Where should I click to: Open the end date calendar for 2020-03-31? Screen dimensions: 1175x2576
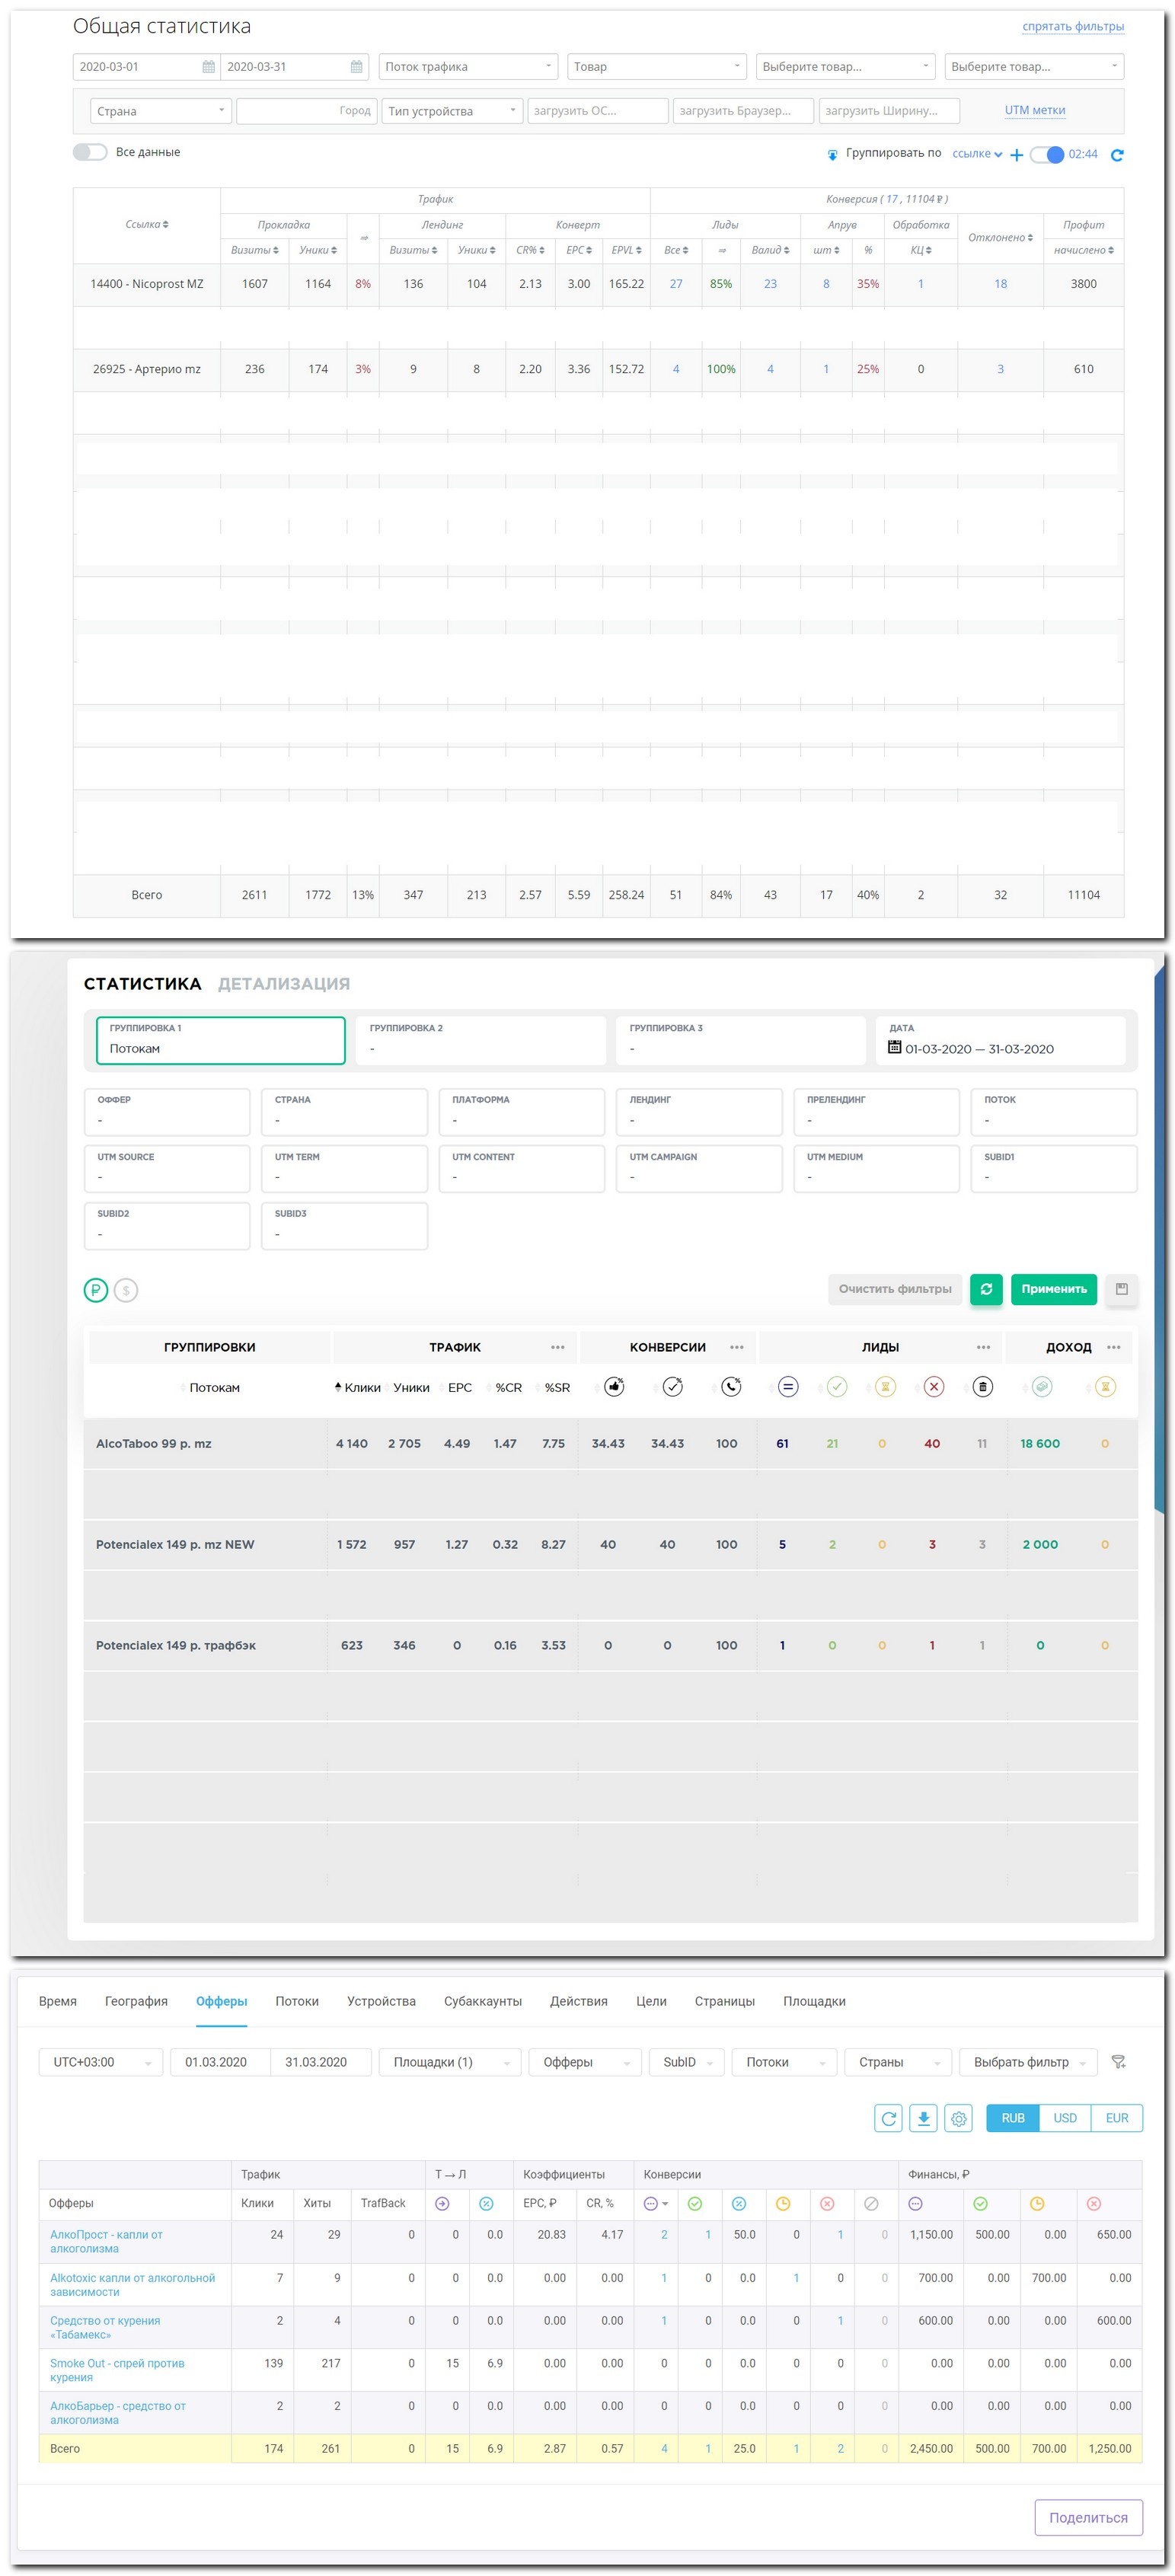[357, 67]
